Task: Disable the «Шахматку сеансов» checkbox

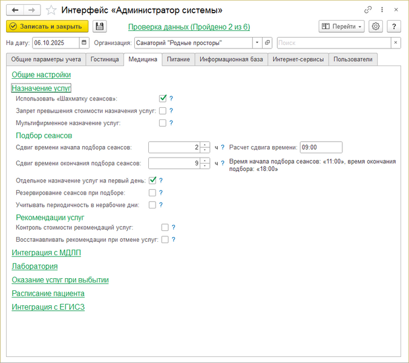Action: coord(163,98)
